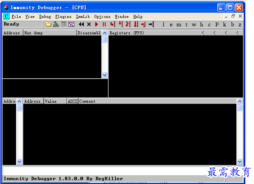The width and height of the screenshot is (254, 184).
Task: Open the ImmLib menu
Action: (83, 16)
